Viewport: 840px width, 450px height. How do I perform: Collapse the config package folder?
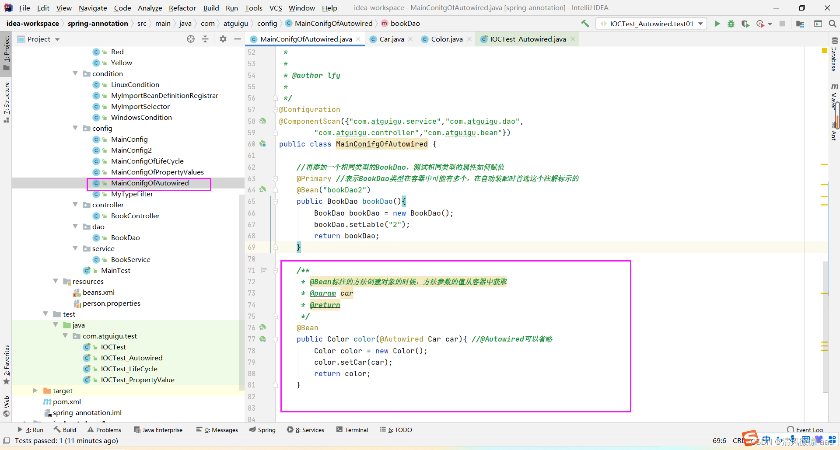tap(75, 128)
